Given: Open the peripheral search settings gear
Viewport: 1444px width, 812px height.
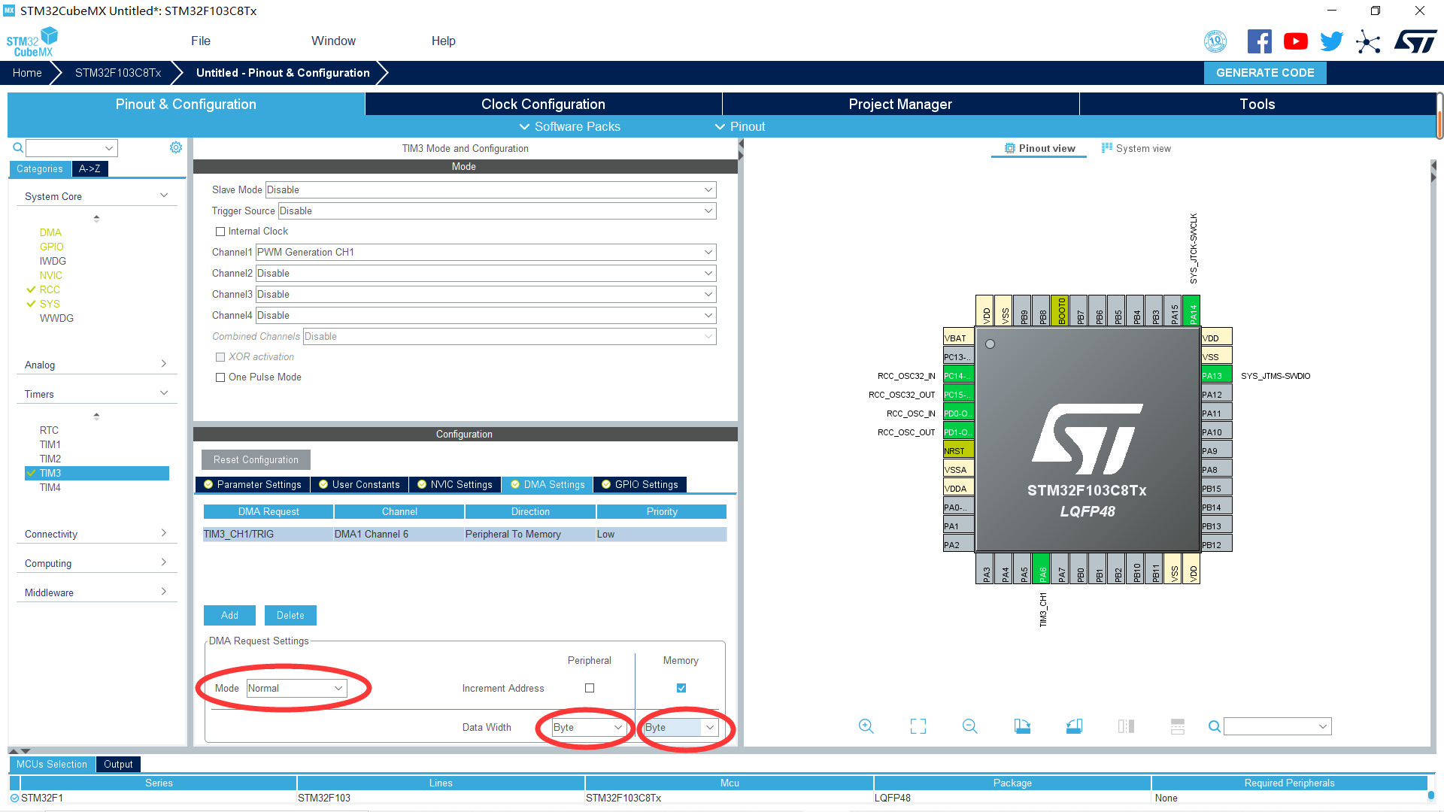Looking at the screenshot, I should (176, 147).
